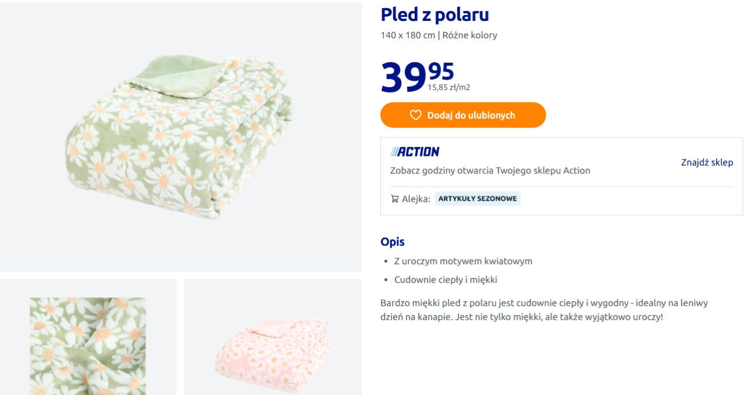This screenshot has height=395, width=745.
Task: Click the Action store logo
Action: point(415,152)
